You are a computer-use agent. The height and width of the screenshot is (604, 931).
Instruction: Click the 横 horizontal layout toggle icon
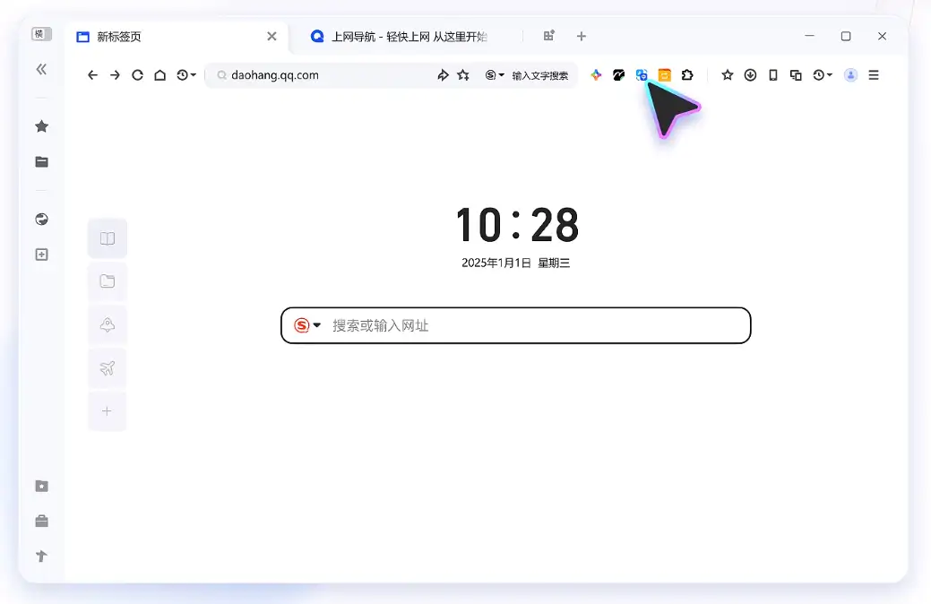pyautogui.click(x=41, y=34)
